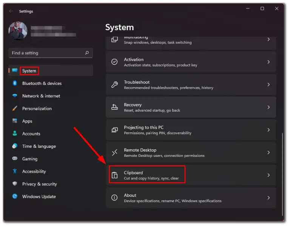The height and width of the screenshot is (227, 290).
Task: Click the System monitor icon in sidebar
Action: 15,71
